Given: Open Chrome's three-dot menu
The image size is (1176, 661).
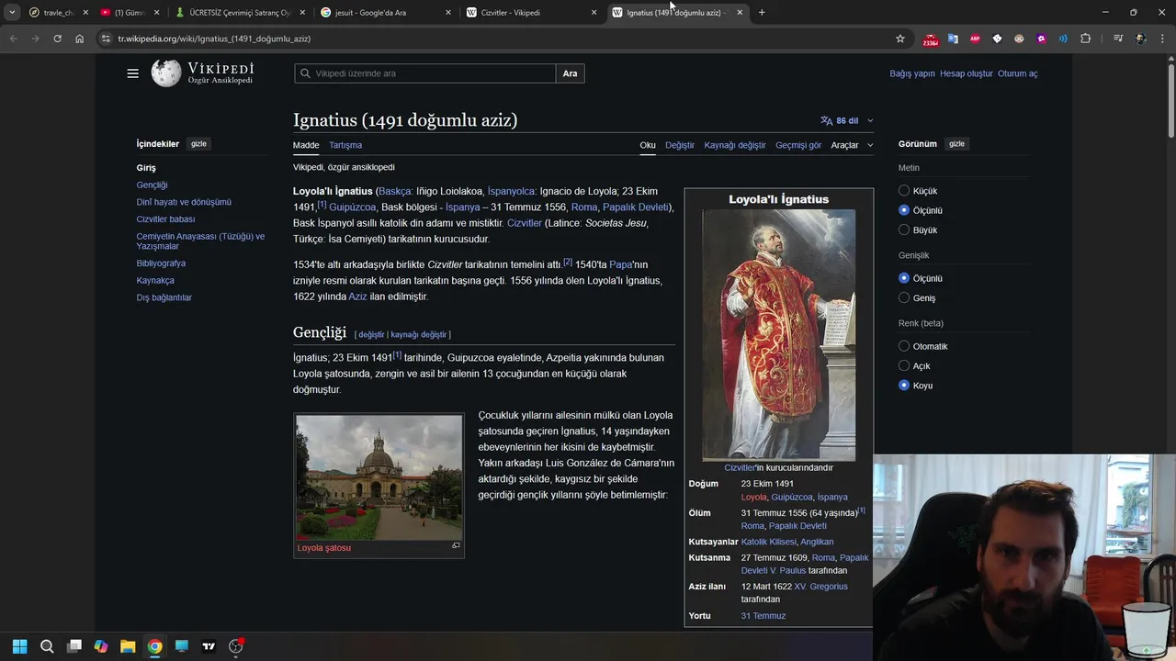Looking at the screenshot, I should (x=1162, y=39).
